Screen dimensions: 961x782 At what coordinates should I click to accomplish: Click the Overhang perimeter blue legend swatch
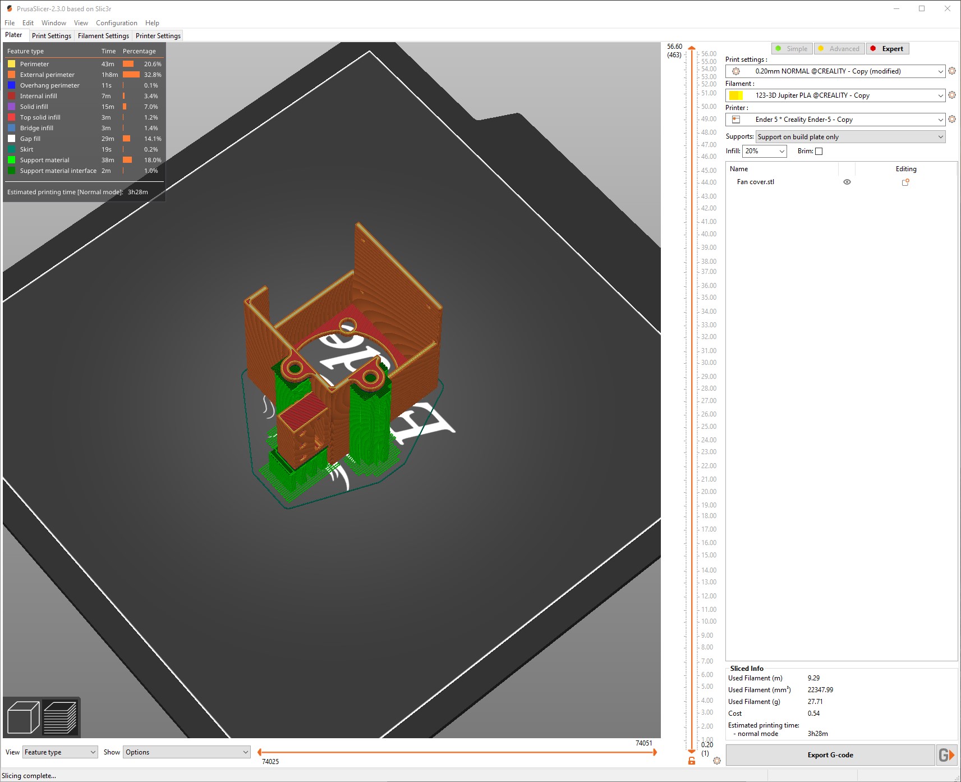pyautogui.click(x=11, y=85)
